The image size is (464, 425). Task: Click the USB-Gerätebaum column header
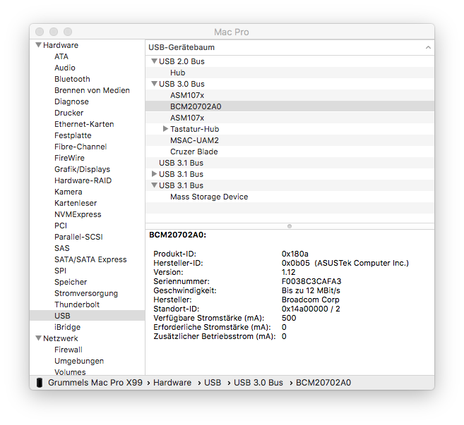[x=290, y=47]
